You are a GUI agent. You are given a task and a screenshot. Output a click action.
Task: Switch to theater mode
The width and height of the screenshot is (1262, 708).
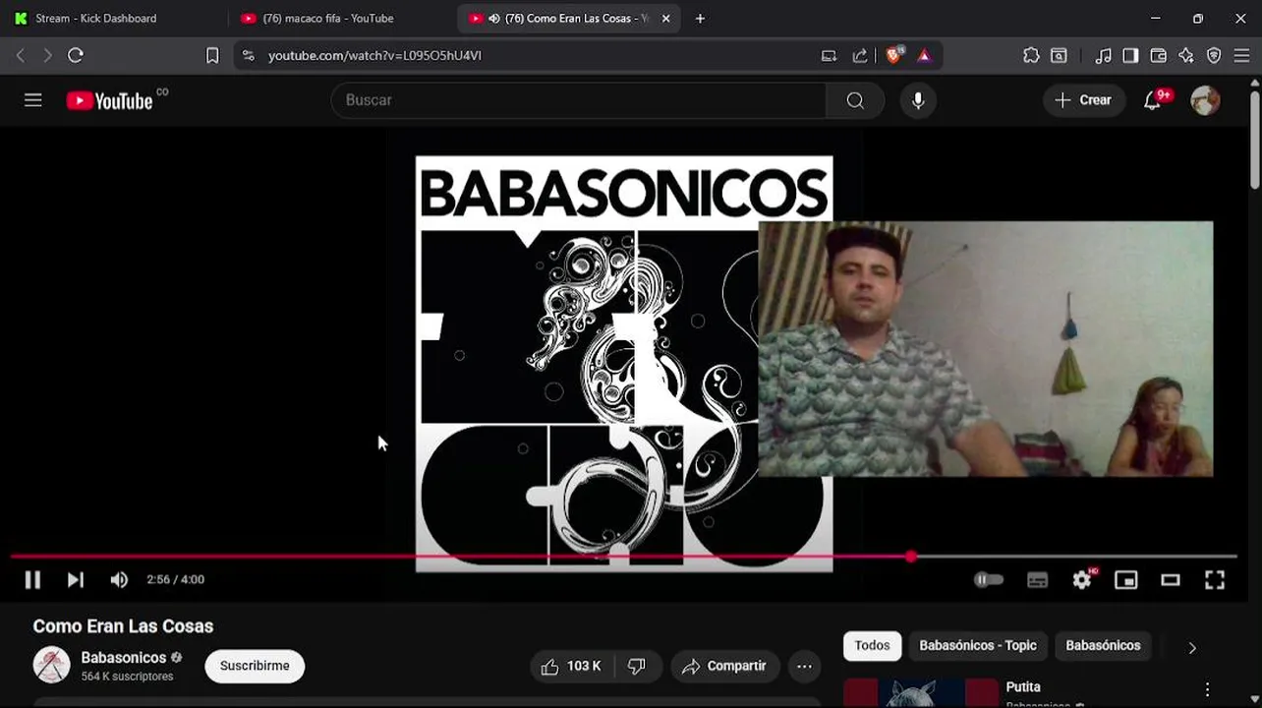pos(1170,580)
